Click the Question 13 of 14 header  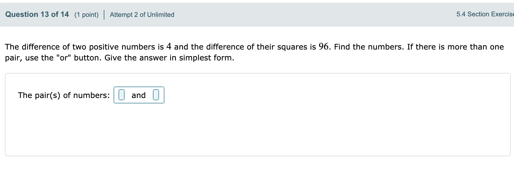(x=37, y=14)
